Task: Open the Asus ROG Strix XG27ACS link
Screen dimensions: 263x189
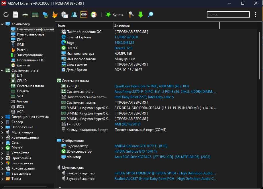Action: point(162,157)
